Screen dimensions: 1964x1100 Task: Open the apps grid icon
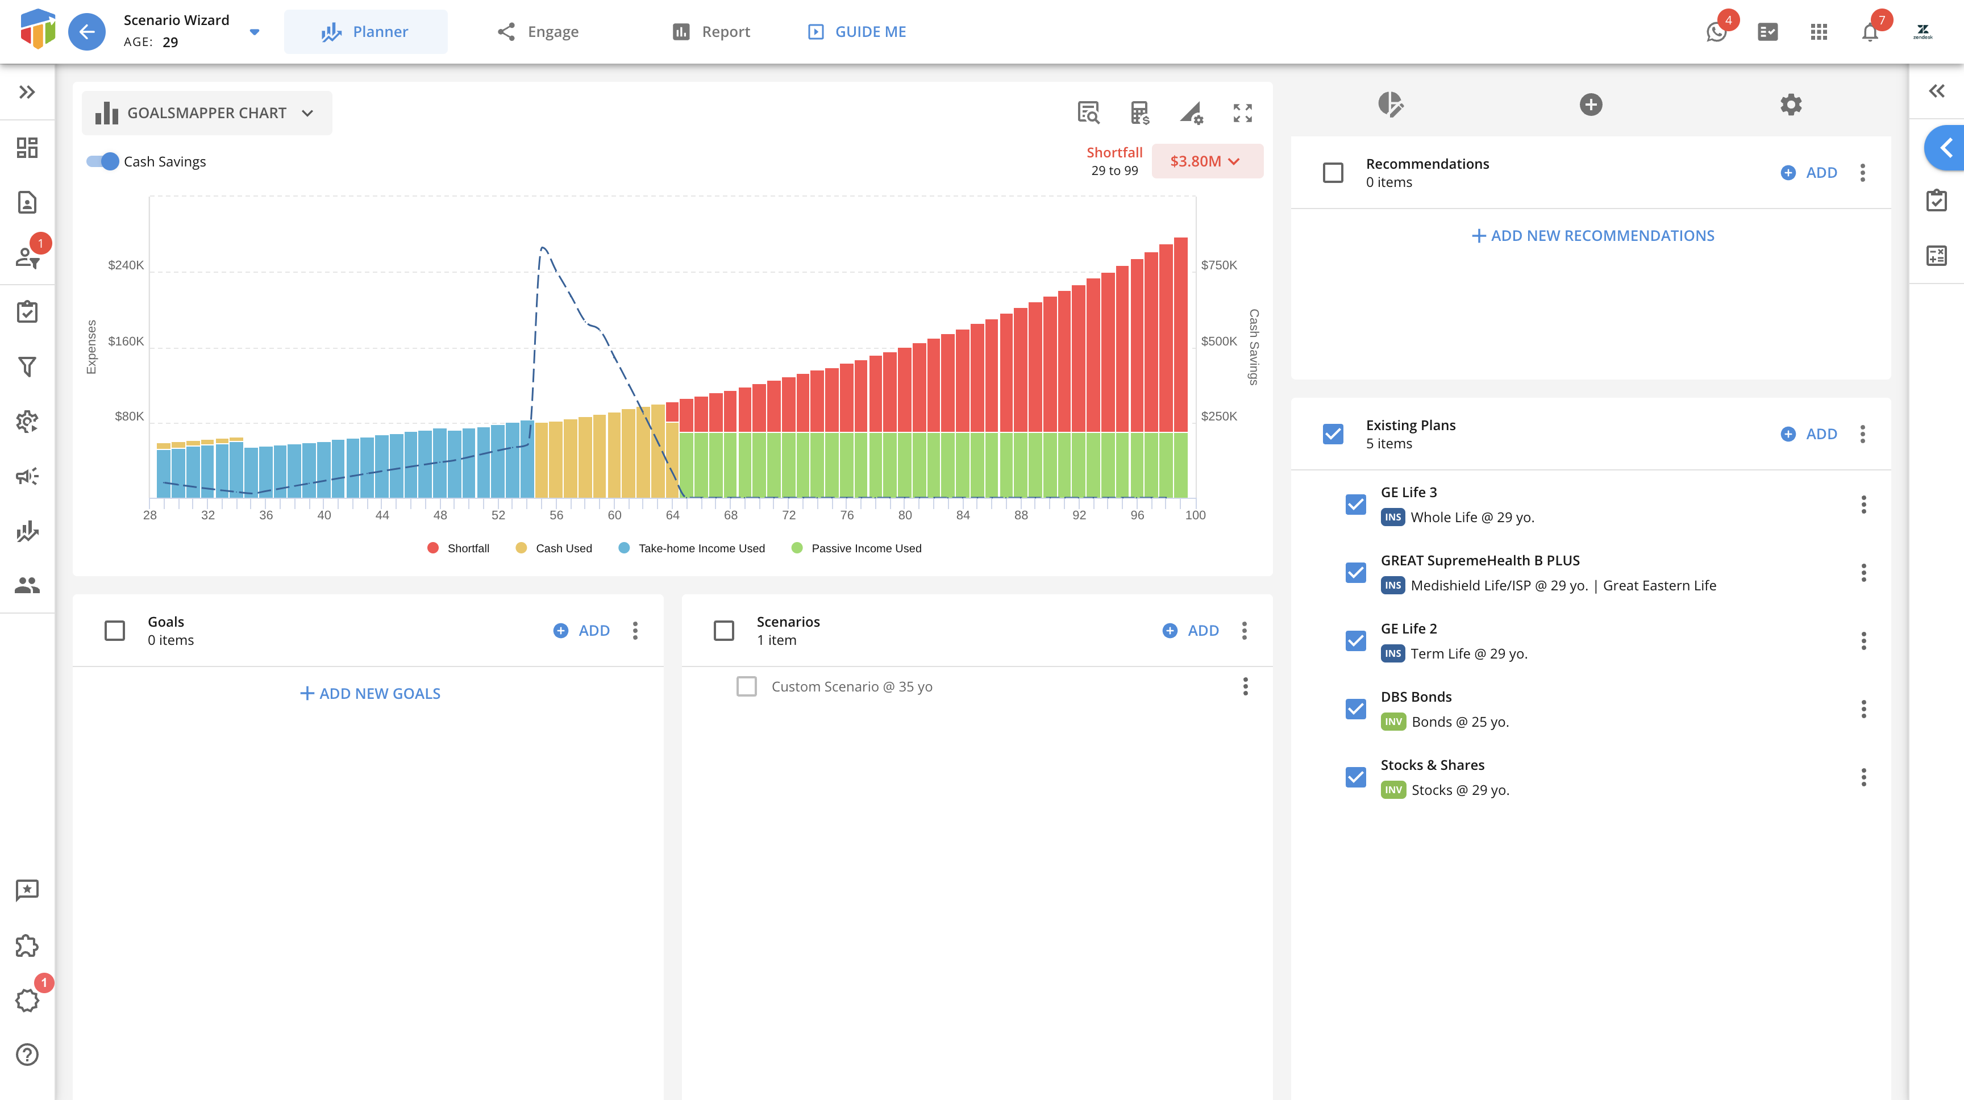[1819, 32]
